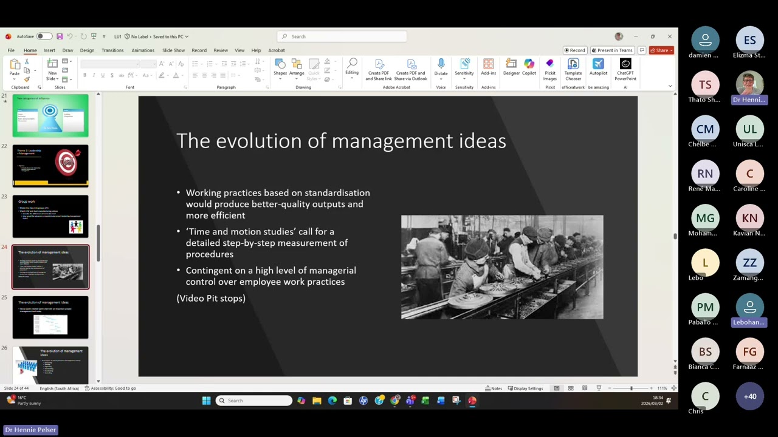Screen dimensions: 778x437
Task: Open the Customize Quick Access Toolbar dropdown
Action: point(104,36)
